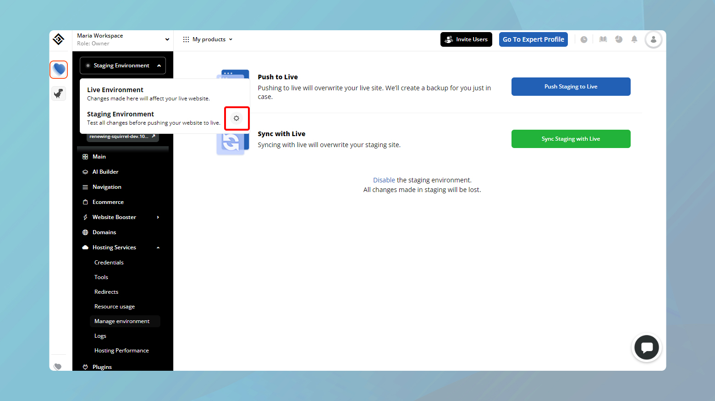Open the Maria Workspace dropdown

[x=122, y=39]
